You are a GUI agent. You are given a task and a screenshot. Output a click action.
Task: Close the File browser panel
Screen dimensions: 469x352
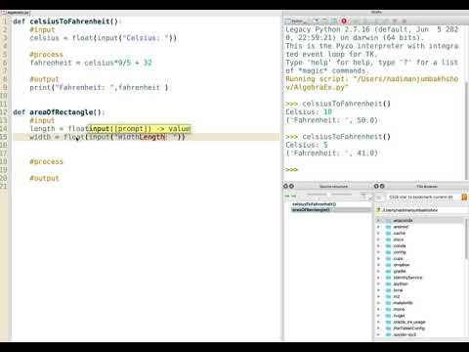pyautogui.click(x=376, y=186)
